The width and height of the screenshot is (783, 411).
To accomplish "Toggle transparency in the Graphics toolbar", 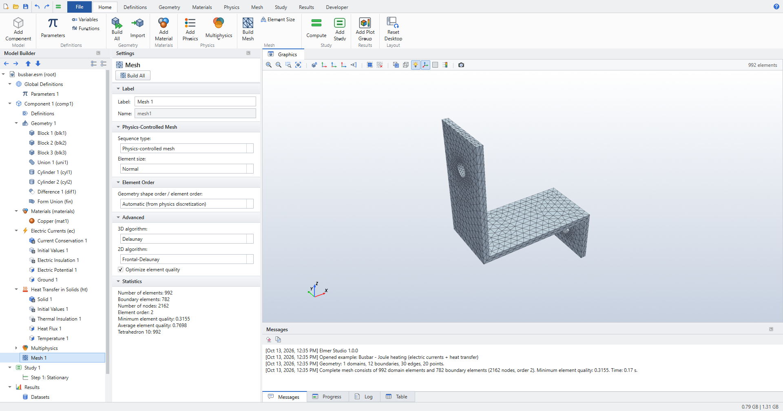I will click(396, 65).
